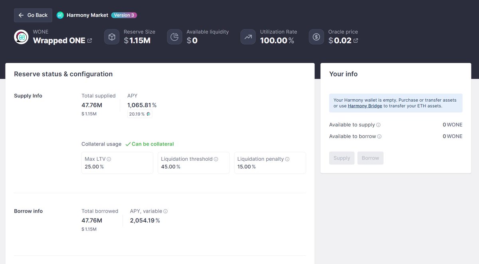Click the Wrapped ONE asset name
479x264 pixels.
pos(59,41)
